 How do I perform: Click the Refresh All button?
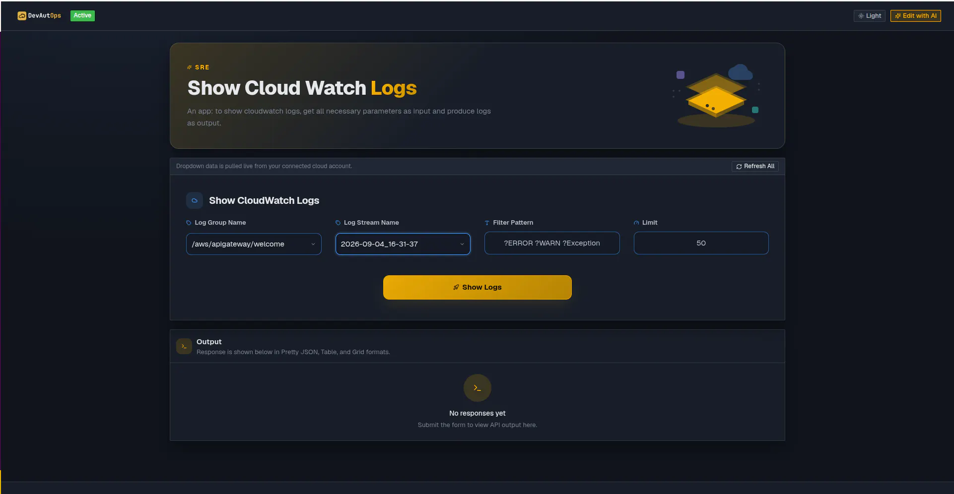tap(755, 166)
